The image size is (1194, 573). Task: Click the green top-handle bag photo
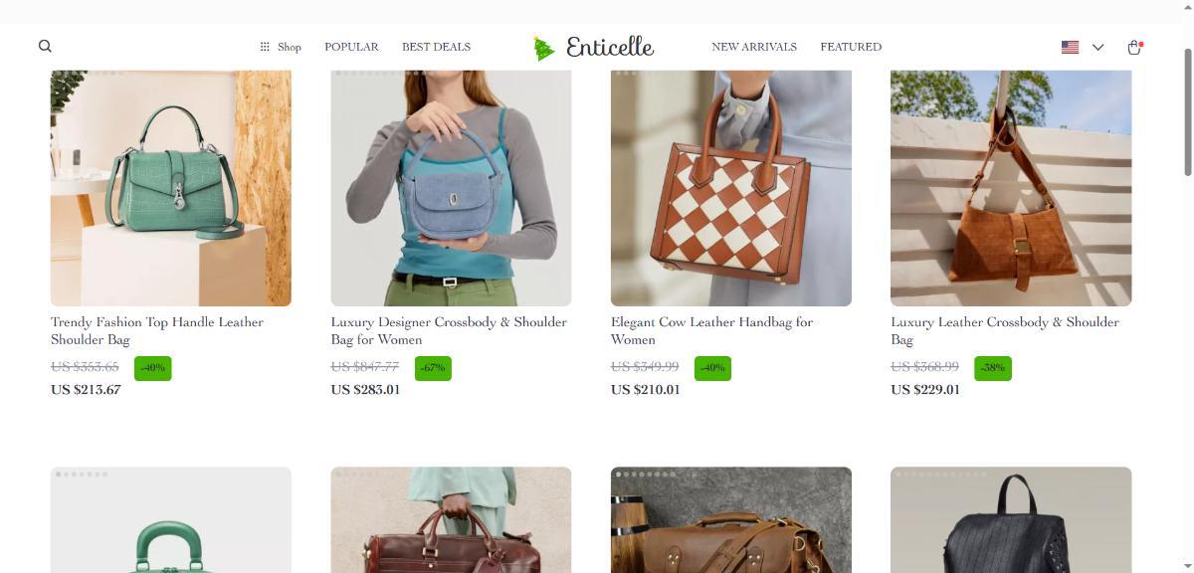(171, 188)
